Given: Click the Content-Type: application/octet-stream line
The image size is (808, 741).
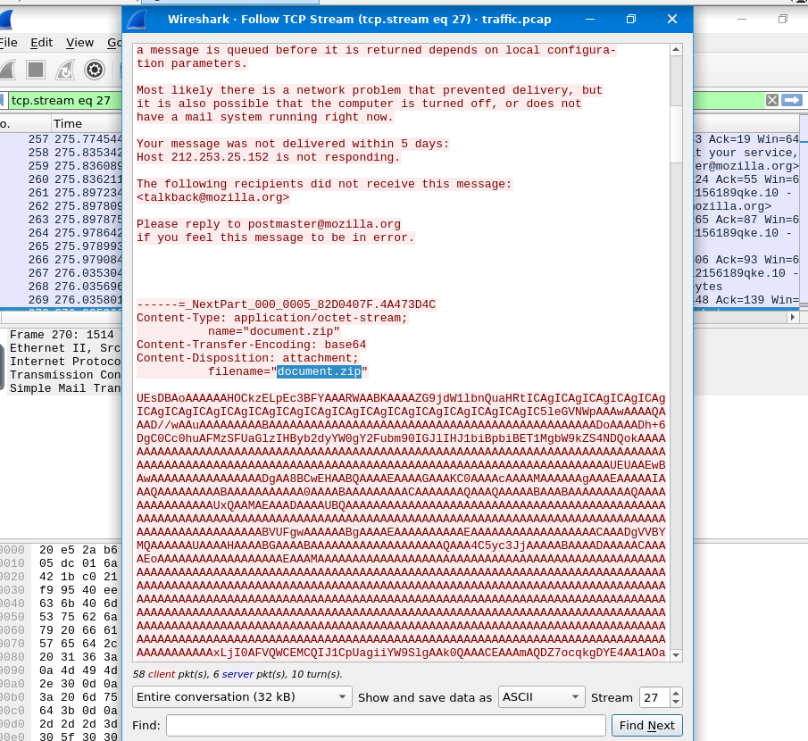Looking at the screenshot, I should 271,318.
